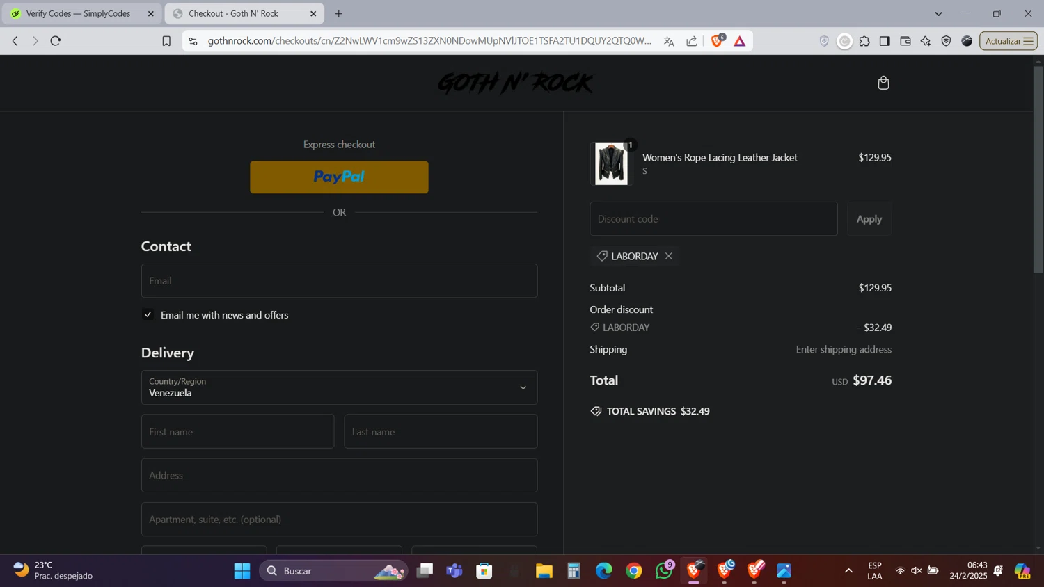Close the Verify Codes tab

point(150,13)
